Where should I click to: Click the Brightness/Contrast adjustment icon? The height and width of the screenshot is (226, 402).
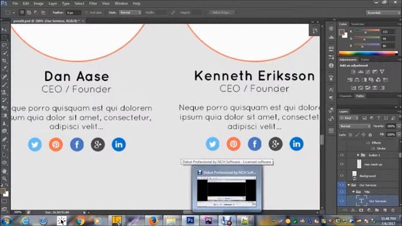(x=353, y=72)
